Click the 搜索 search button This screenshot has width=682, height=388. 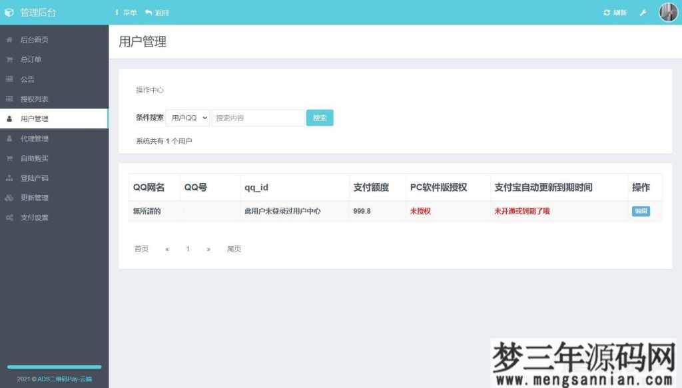319,117
